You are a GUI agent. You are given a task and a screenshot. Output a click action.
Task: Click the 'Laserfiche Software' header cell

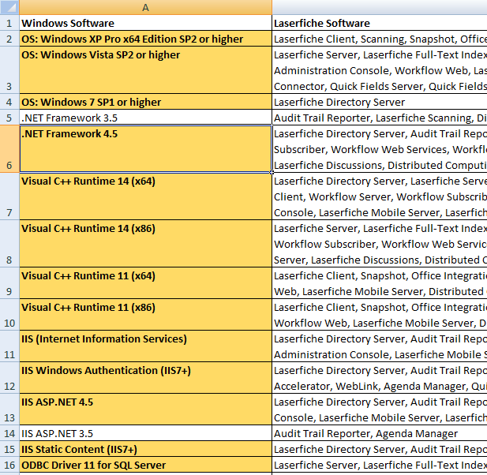[380, 23]
